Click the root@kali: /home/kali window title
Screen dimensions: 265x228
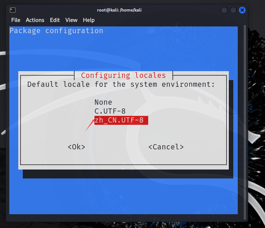[119, 10]
